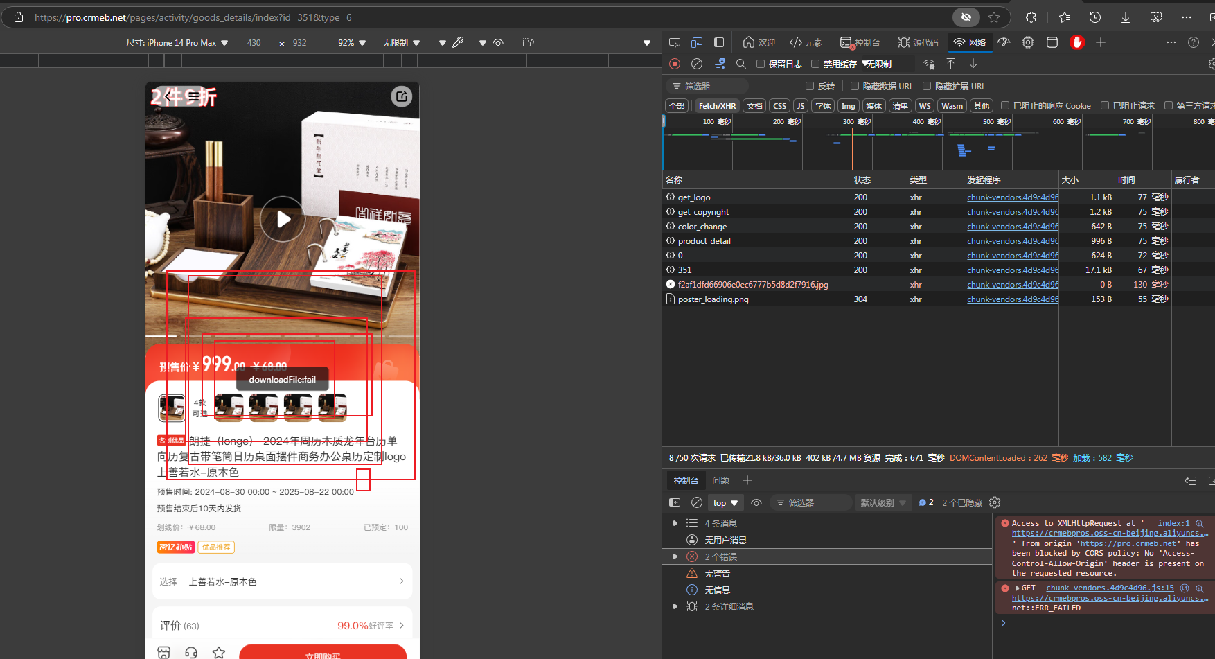Toggle Fetch/XHR request type filter
Image resolution: width=1215 pixels, height=659 pixels.
pos(717,106)
